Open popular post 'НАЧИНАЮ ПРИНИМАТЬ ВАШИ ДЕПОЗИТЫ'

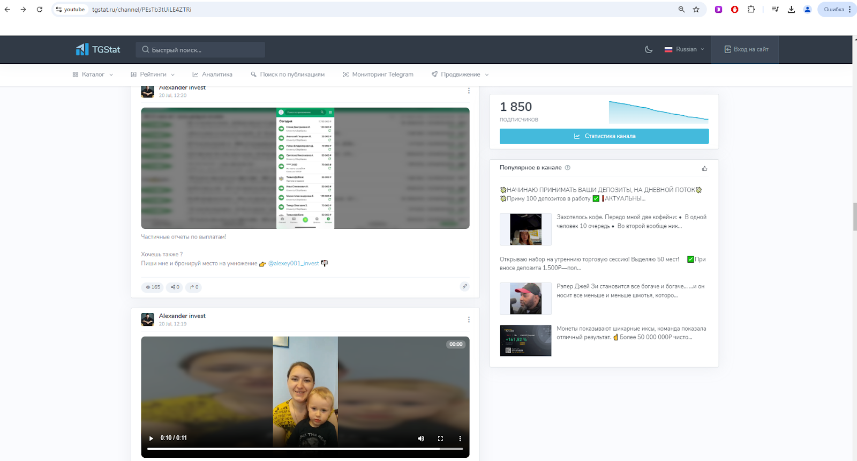(601, 194)
